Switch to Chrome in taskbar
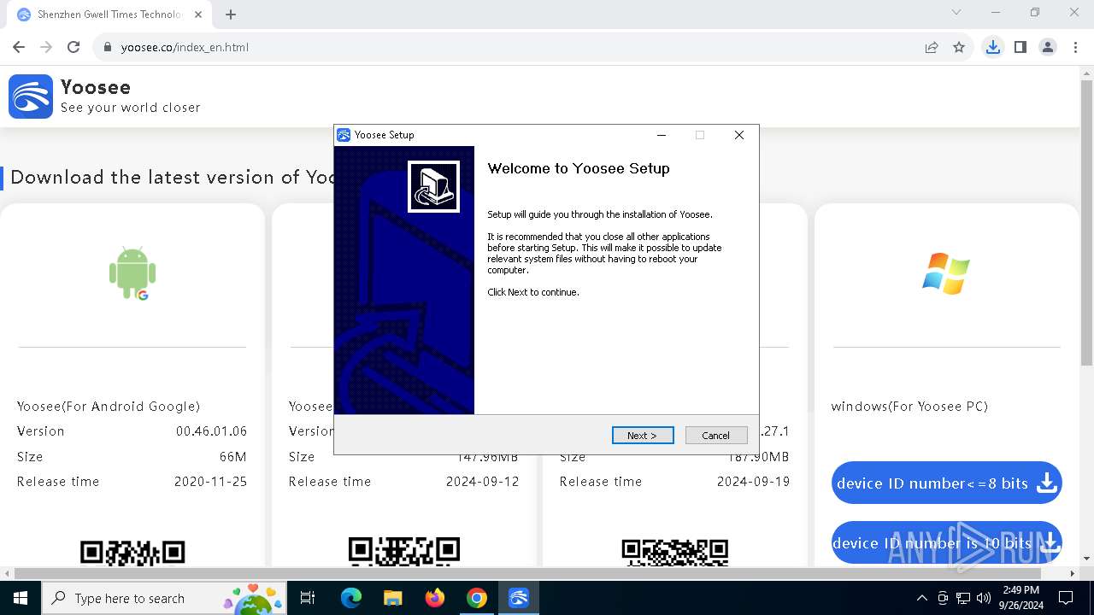The width and height of the screenshot is (1094, 615). point(477,598)
